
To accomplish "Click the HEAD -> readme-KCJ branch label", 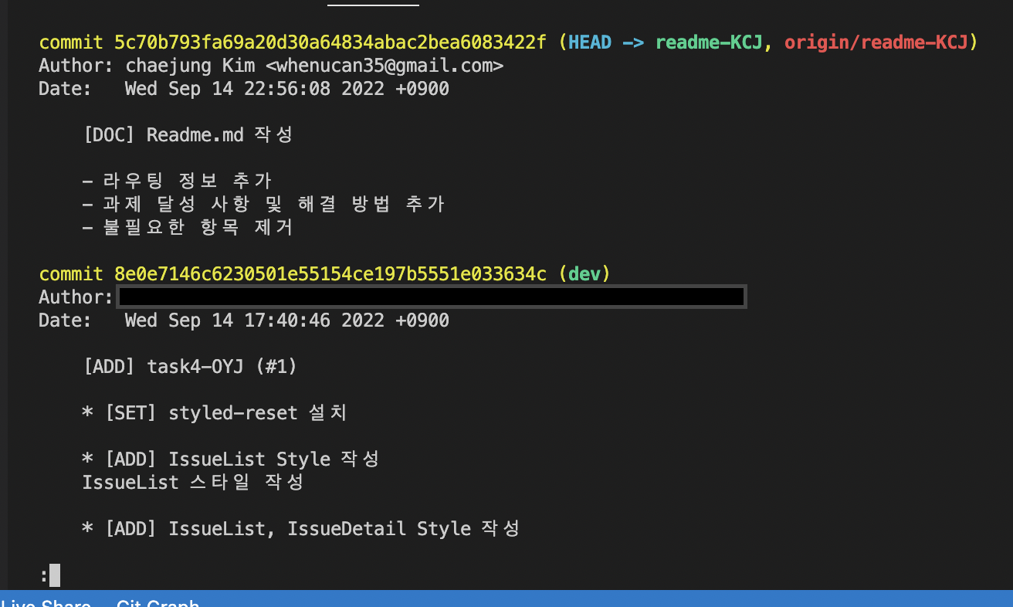I will pos(666,42).
